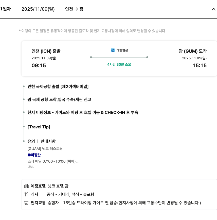The image size is (217, 220).
Task: Click the blue bullet beside 마젤란
Action: click(x=29, y=155)
